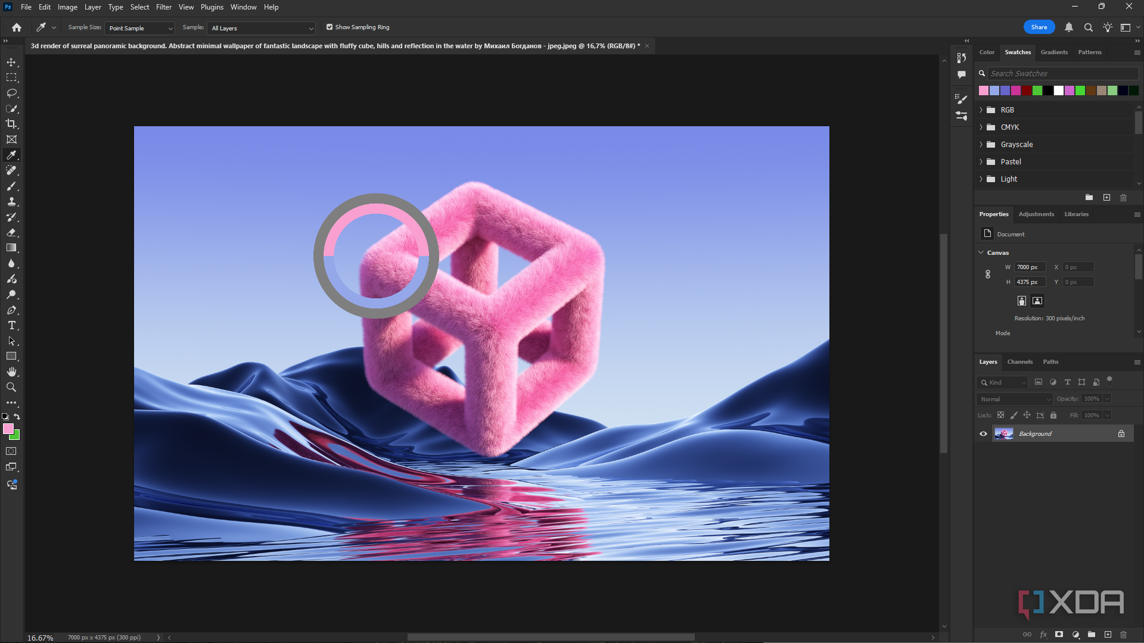Screen dimensions: 1144x643
Task: Pick the white swatch in recent swatches
Action: pyautogui.click(x=1059, y=90)
